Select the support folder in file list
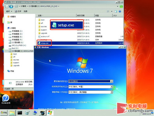Image resolution: width=154 pixels, height=116 pixels. [43, 30]
